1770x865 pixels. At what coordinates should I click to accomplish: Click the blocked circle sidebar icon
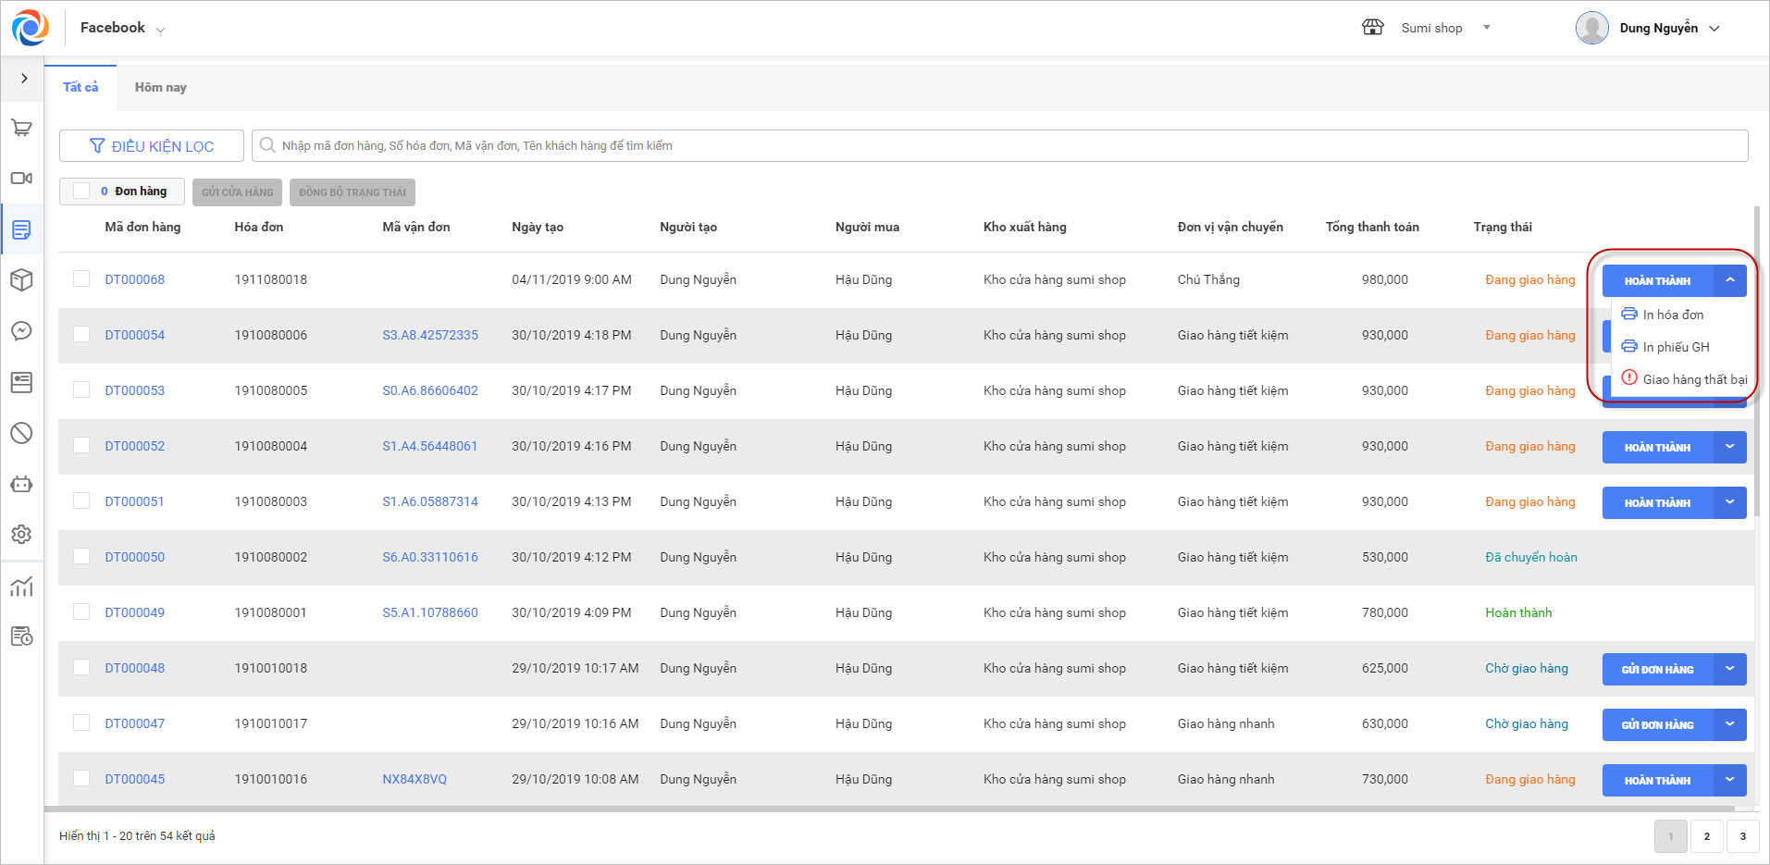tap(21, 433)
